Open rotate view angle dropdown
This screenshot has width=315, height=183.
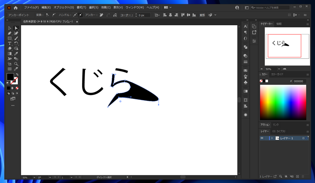pyautogui.click(x=50, y=177)
